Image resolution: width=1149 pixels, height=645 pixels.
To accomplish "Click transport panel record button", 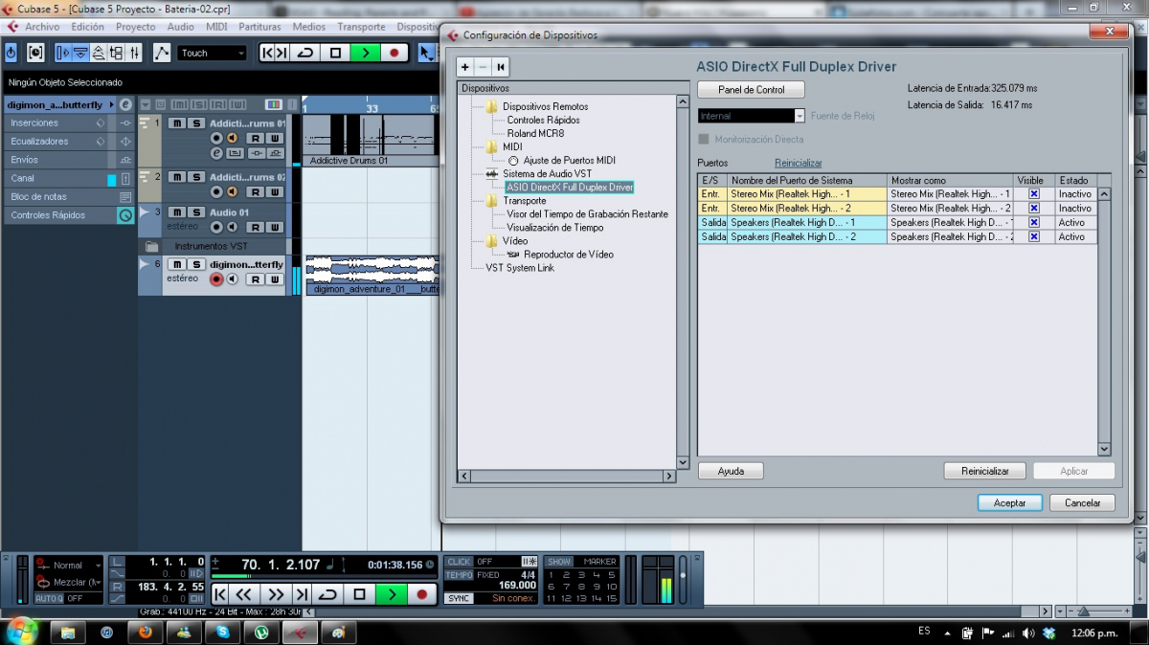I will pyautogui.click(x=421, y=594).
